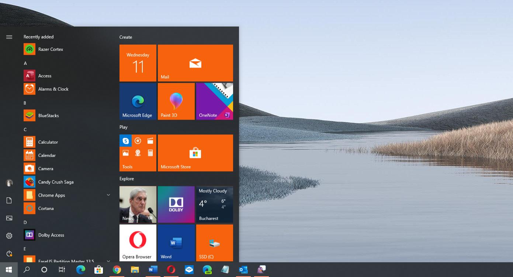Image resolution: width=513 pixels, height=277 pixels.
Task: Open the user account picture menu
Action: pyautogui.click(x=9, y=183)
